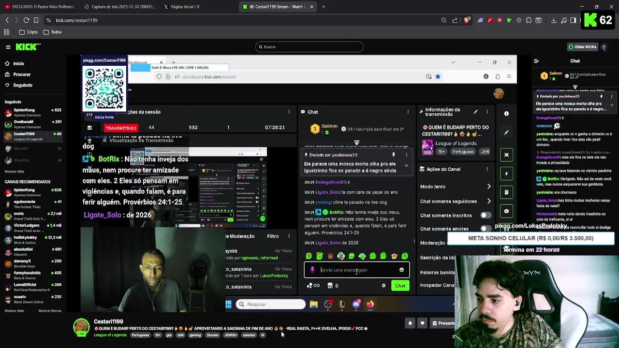Click the notification bell under the stream
This screenshot has height=348, width=619.
[x=410, y=323]
